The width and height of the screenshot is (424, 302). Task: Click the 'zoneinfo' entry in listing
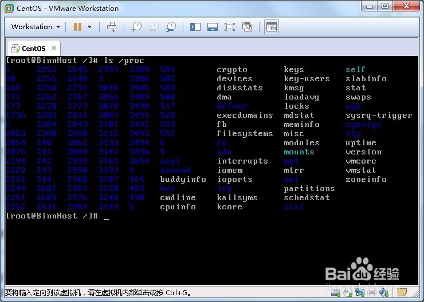[x=366, y=179]
